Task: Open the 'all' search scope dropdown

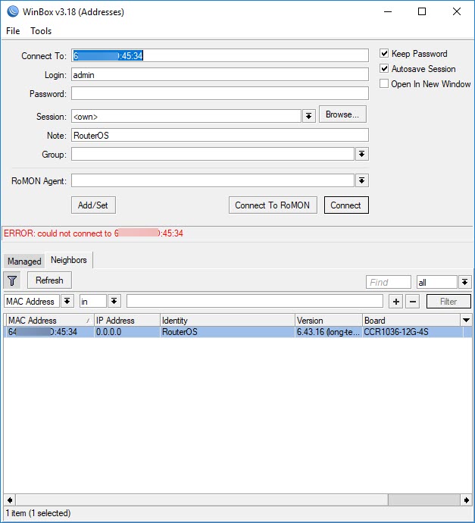Action: click(x=464, y=282)
